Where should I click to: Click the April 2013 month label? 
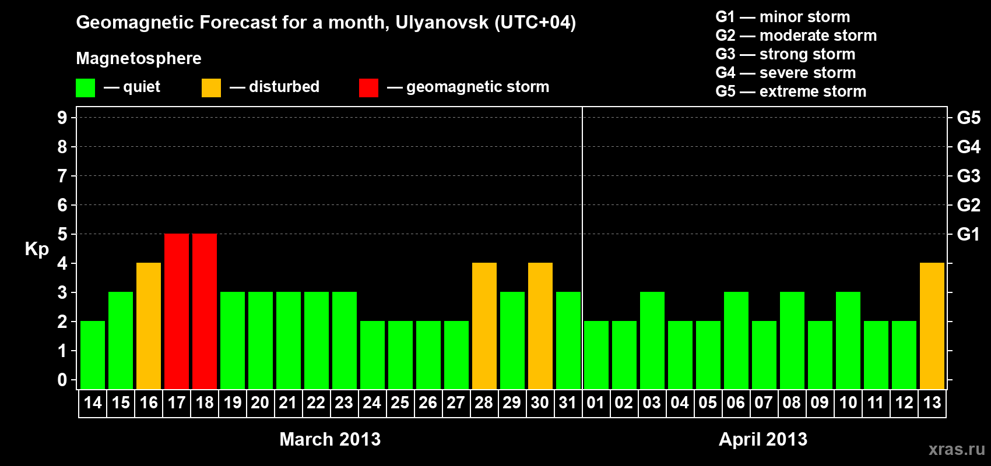click(763, 439)
